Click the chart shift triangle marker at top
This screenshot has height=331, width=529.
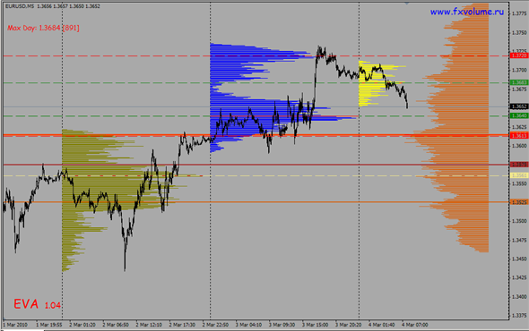coord(407,3)
